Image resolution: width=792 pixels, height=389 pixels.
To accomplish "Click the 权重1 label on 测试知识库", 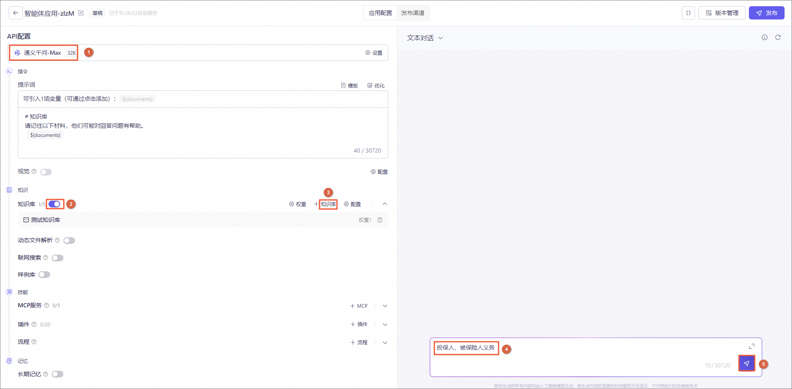I will 365,220.
